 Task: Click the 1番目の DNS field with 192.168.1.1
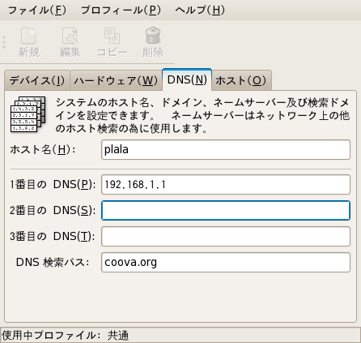tap(226, 185)
